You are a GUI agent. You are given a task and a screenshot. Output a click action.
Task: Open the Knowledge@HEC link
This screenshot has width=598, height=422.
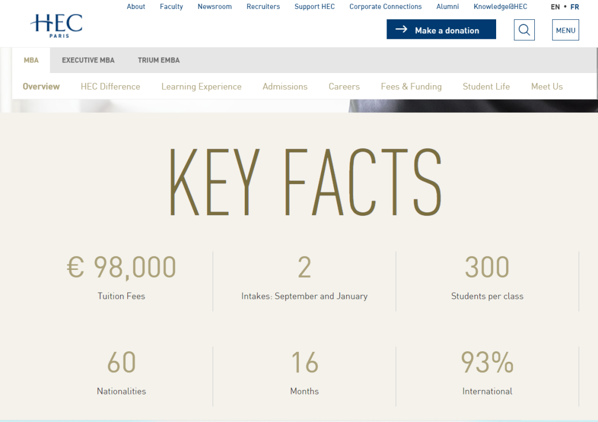501,7
